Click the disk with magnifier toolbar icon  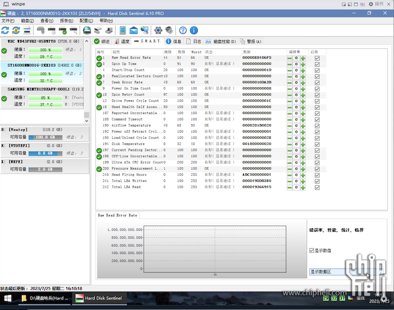tap(73, 31)
